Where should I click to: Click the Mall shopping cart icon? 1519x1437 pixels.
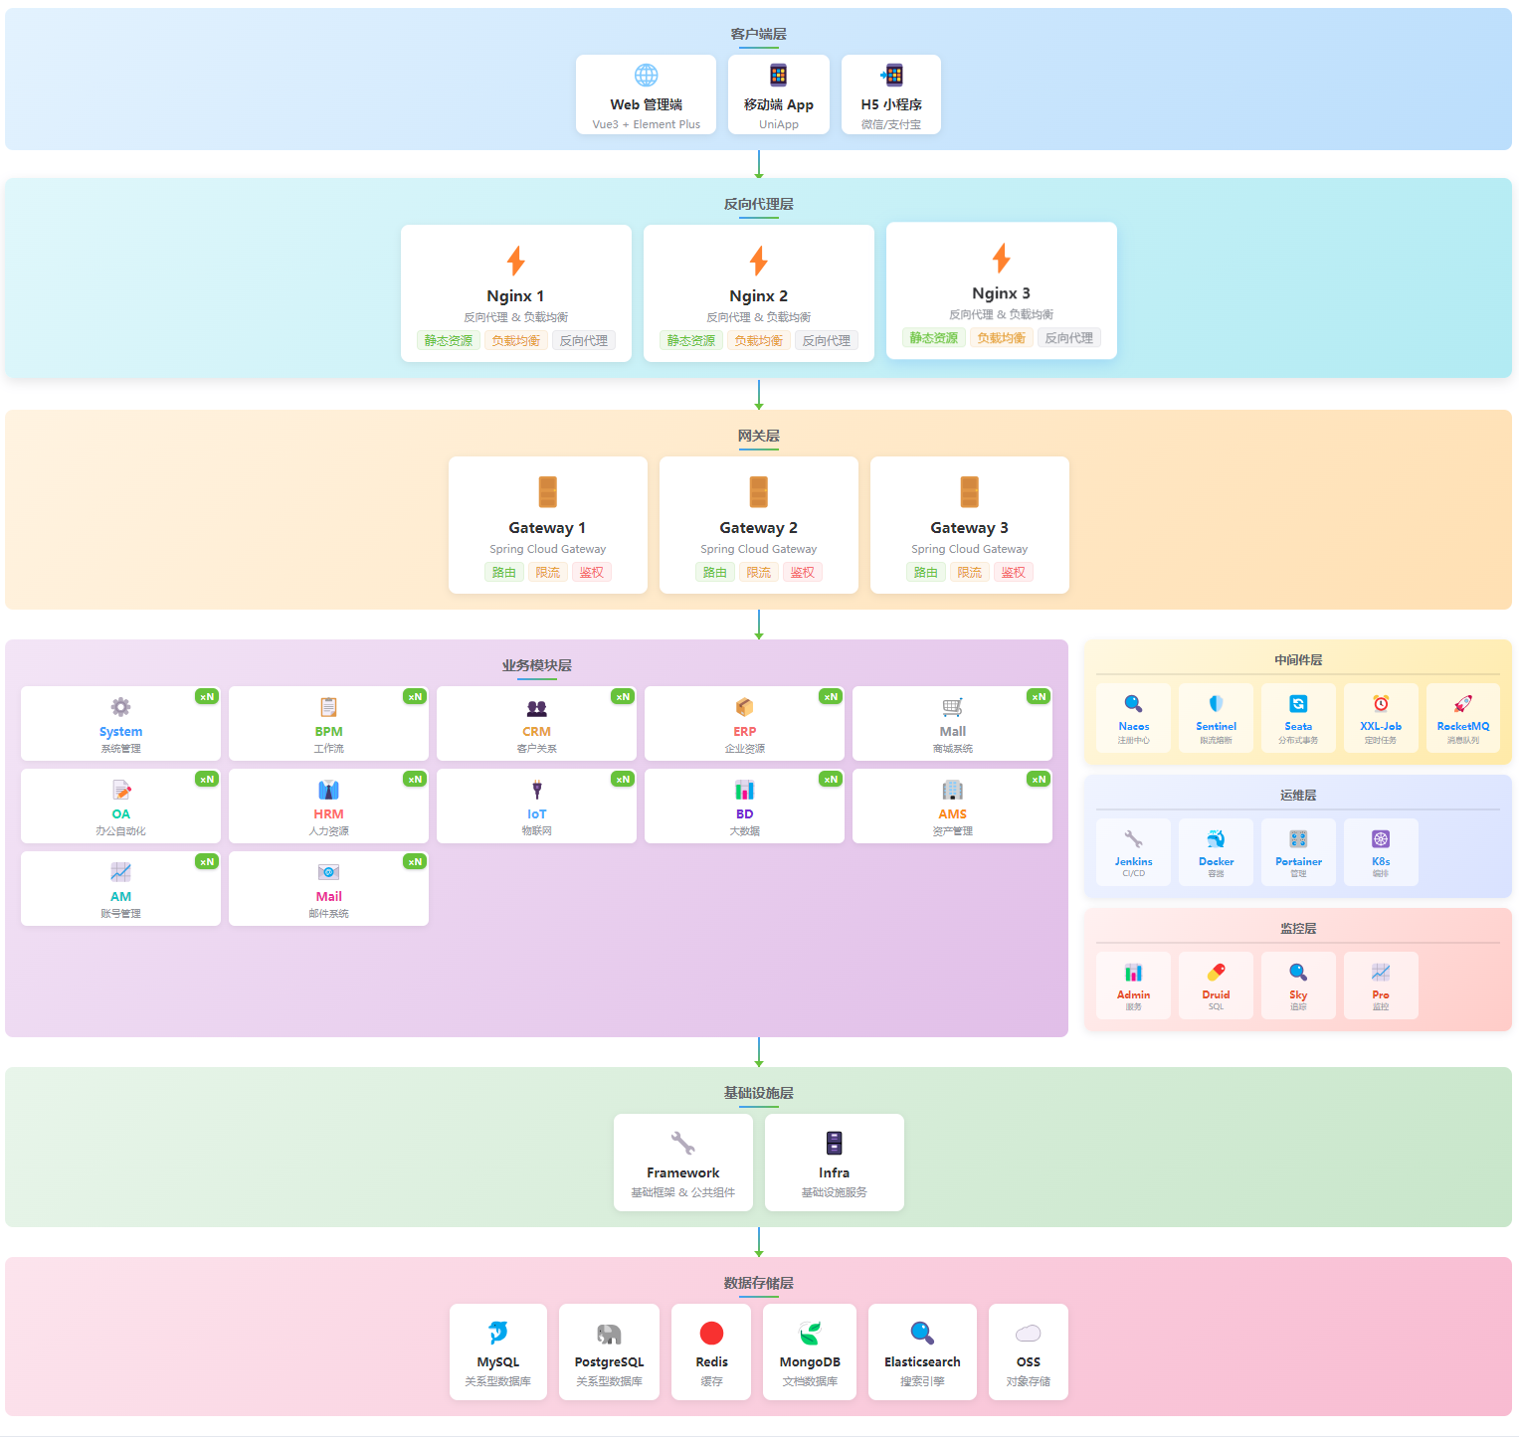tap(952, 707)
